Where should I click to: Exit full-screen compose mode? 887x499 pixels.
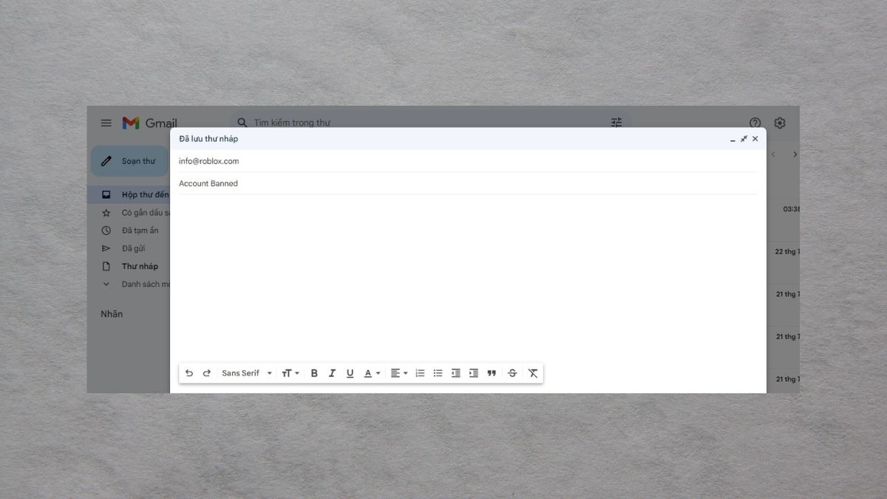[x=744, y=139]
